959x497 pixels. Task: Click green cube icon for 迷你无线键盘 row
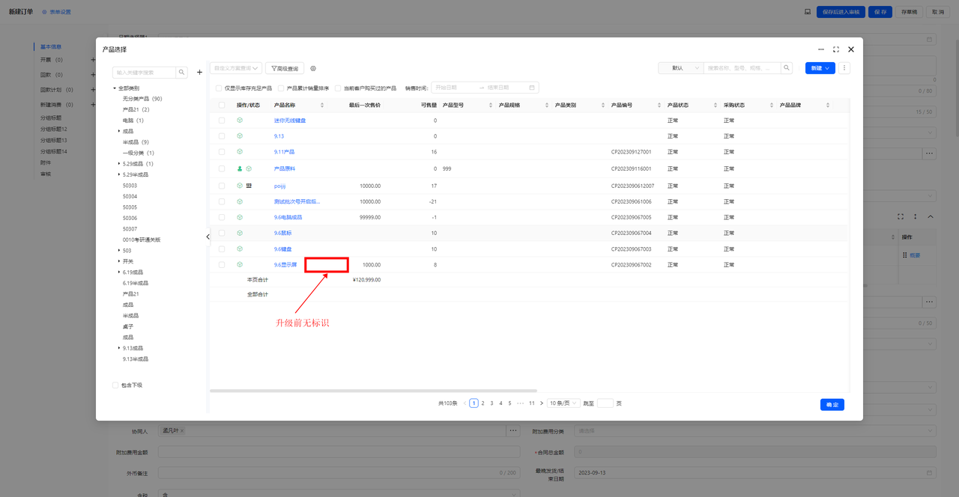point(240,121)
